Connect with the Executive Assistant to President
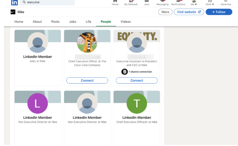Screen dimensions: 238x146 tap(137, 81)
